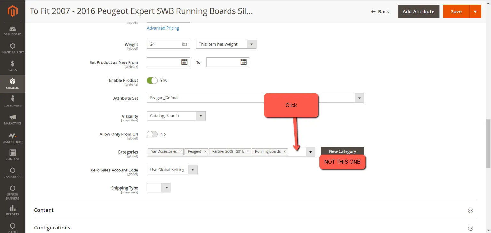Open the Dashboard sidebar icon
Image resolution: width=491 pixels, height=233 pixels.
tap(12, 29)
